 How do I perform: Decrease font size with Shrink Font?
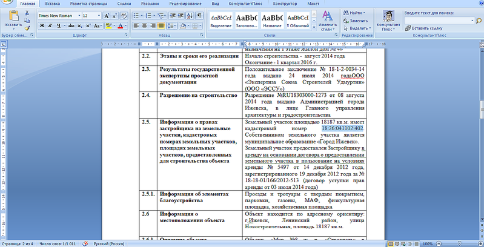click(x=114, y=15)
